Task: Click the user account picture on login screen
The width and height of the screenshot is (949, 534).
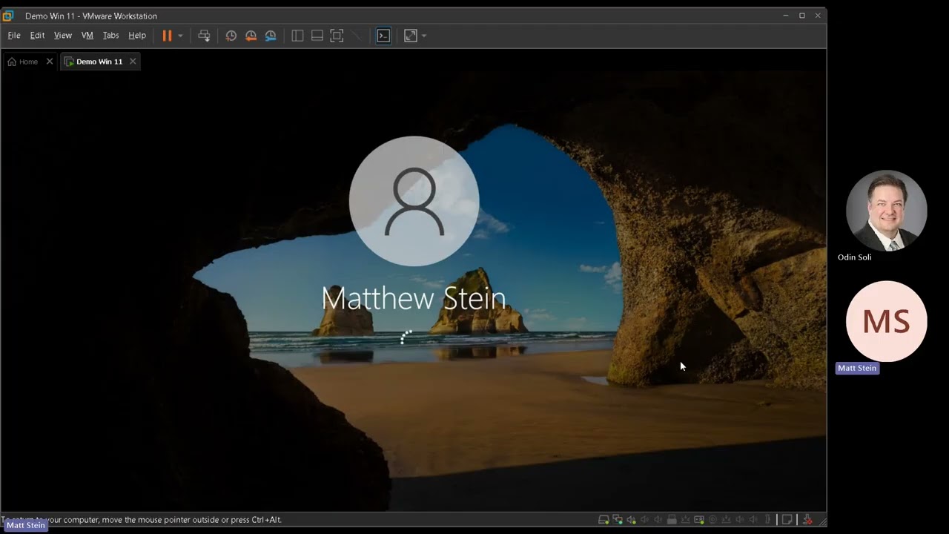Action: [x=414, y=201]
